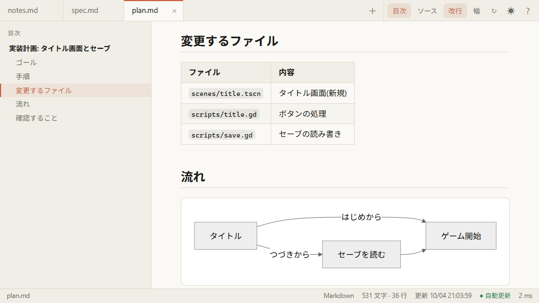This screenshot has height=303, width=539.
Task: Click the 自動更新 auto-refresh status indicator
Action: pyautogui.click(x=495, y=296)
